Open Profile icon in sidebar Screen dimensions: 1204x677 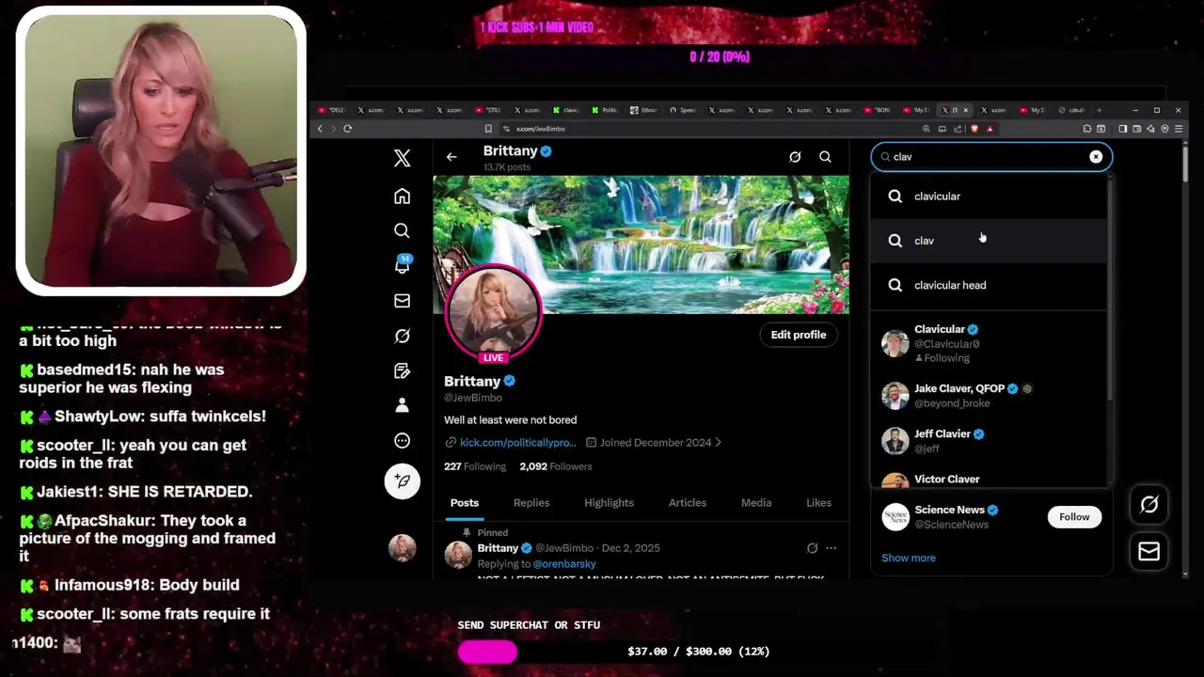402,405
